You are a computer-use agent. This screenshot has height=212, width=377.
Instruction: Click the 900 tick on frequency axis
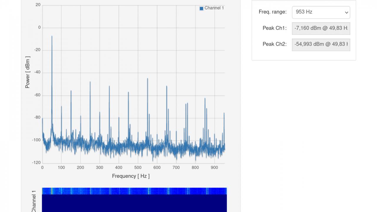point(214,168)
